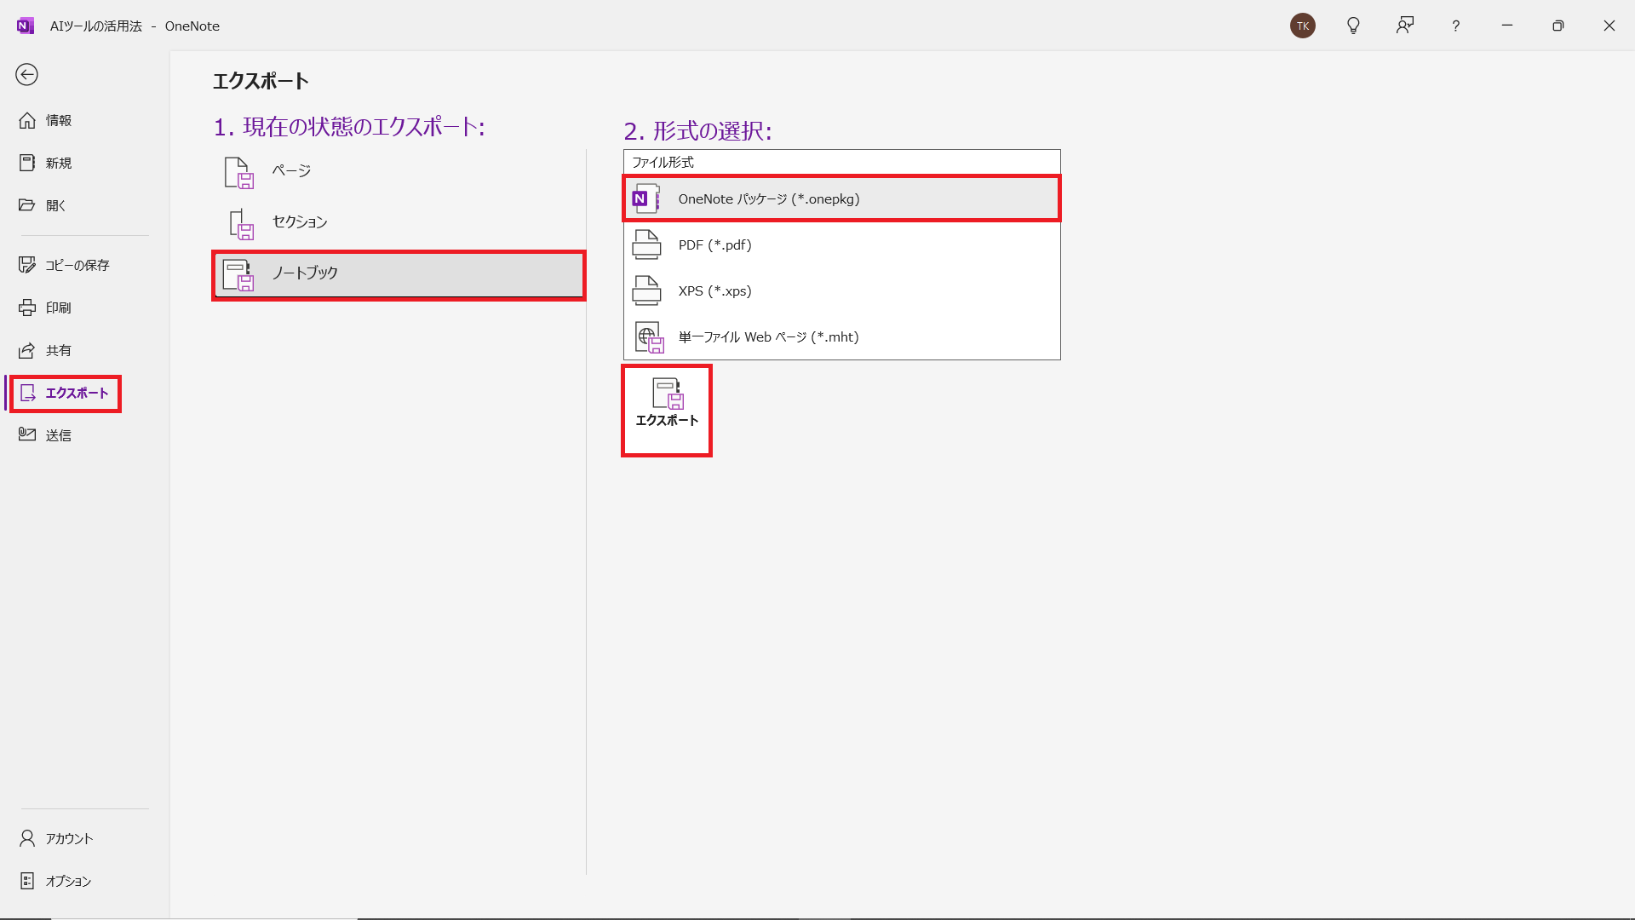This screenshot has width=1635, height=920.
Task: Click the share icon beside 共有
Action: click(x=27, y=350)
